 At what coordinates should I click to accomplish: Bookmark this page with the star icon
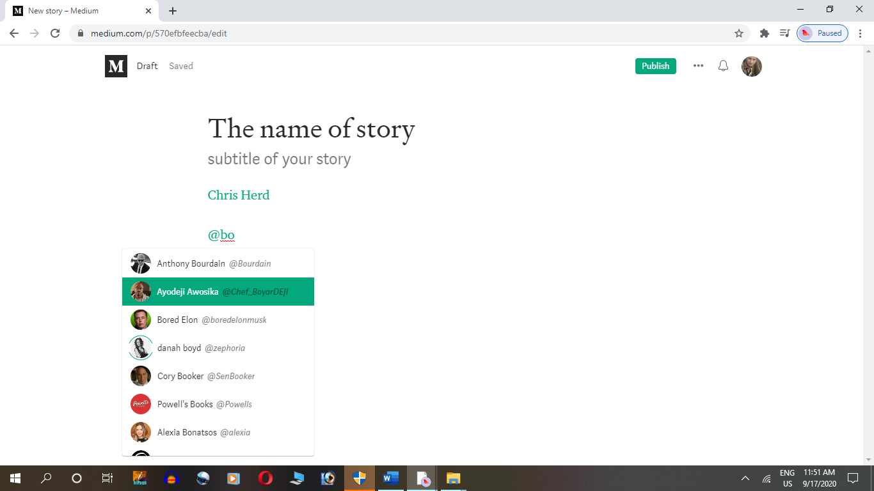click(x=739, y=33)
